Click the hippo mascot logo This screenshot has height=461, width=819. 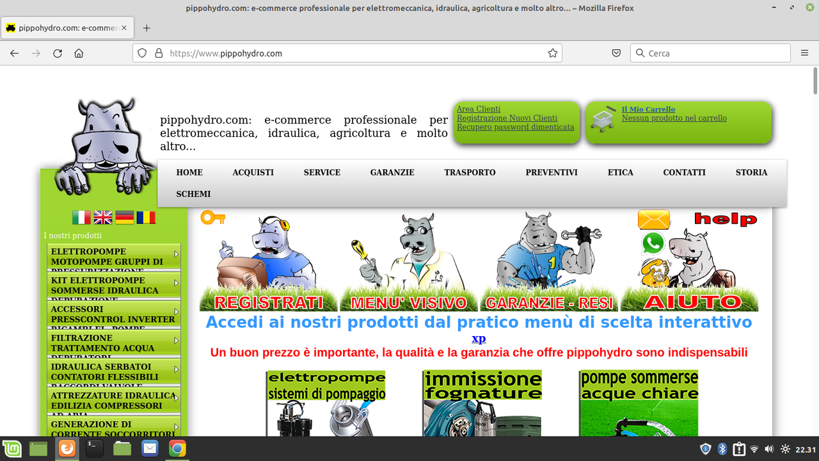tap(105, 147)
